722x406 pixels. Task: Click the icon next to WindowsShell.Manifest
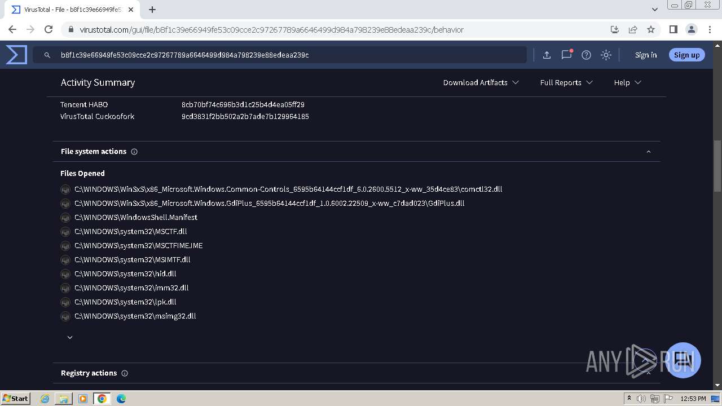pyautogui.click(x=65, y=218)
